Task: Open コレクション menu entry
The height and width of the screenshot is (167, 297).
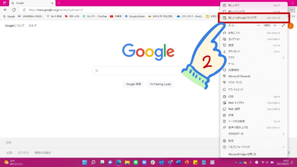Action: click(x=254, y=39)
